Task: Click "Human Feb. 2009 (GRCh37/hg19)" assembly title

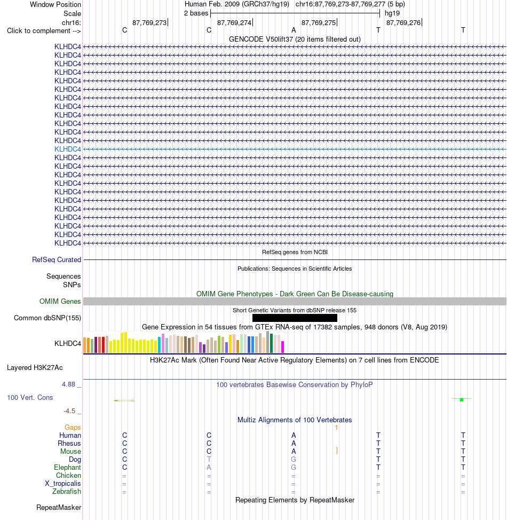Action: [x=237, y=4]
